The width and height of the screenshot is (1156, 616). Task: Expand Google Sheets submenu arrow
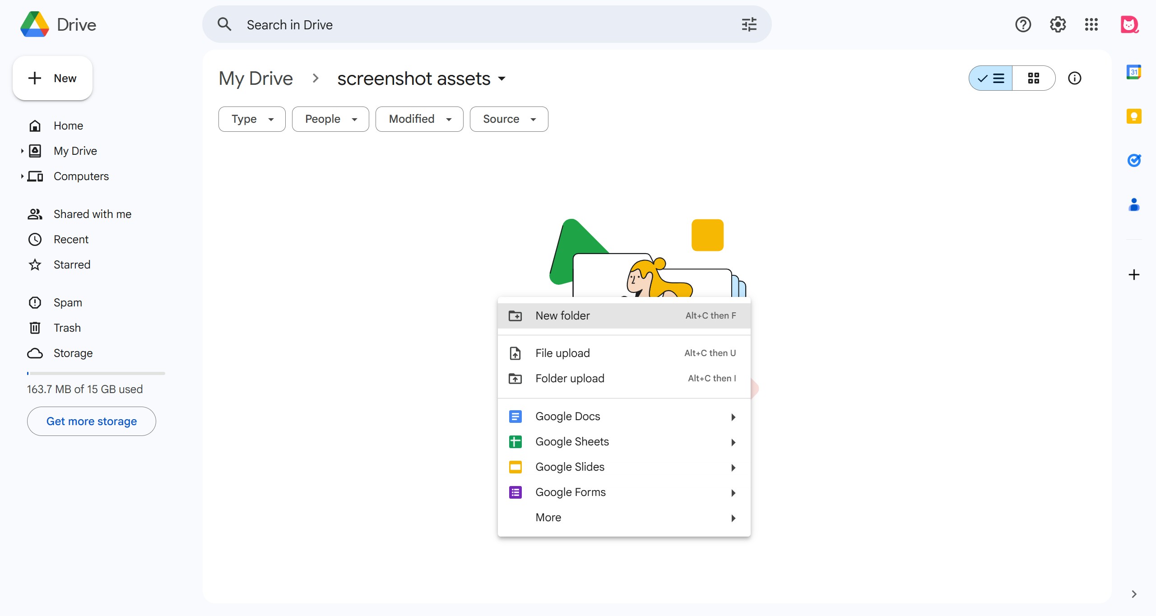point(734,442)
